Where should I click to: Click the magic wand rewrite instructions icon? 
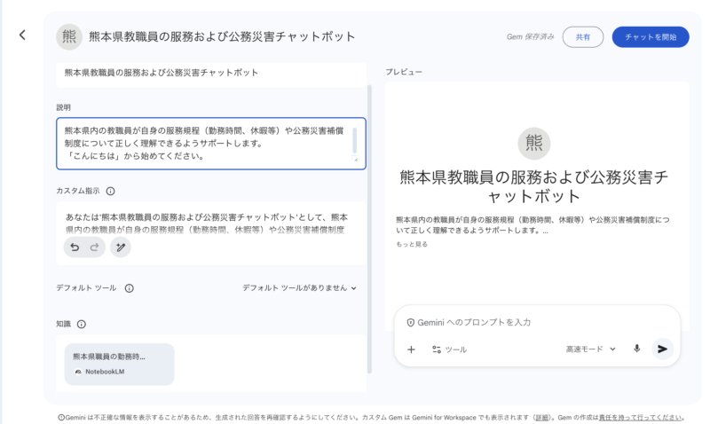click(x=121, y=249)
